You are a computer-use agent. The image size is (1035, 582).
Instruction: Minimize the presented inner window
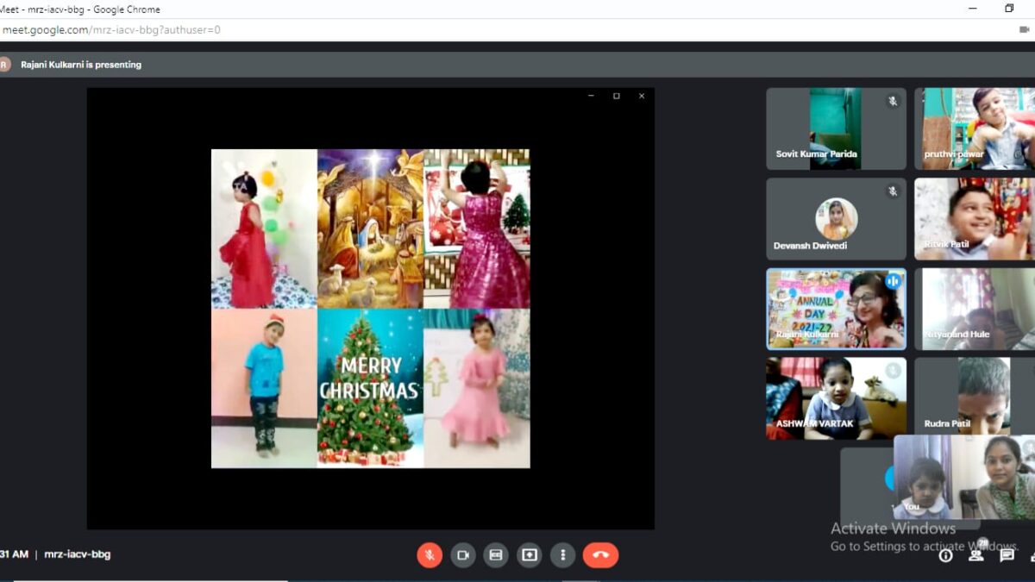pos(591,96)
